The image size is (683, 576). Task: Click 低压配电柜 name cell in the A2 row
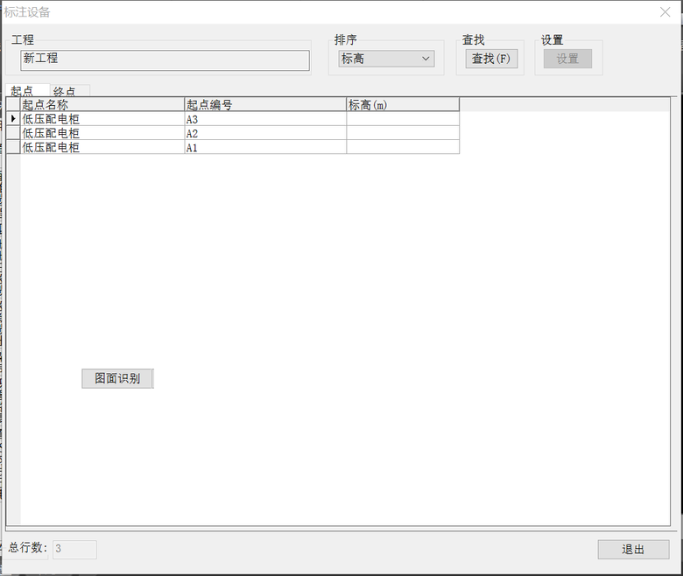pos(102,133)
